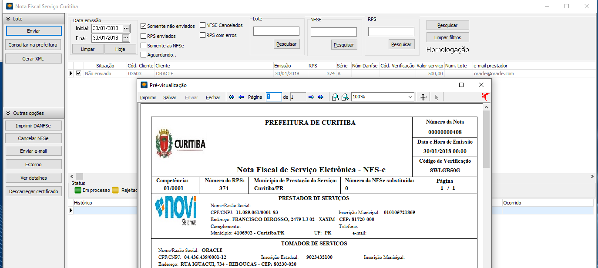Screen dimensions: 598x268
Task: Click the Limpar date button
Action: (x=87, y=49)
